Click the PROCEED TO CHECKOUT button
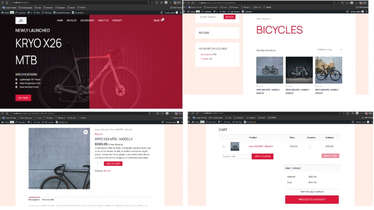 click(x=311, y=199)
